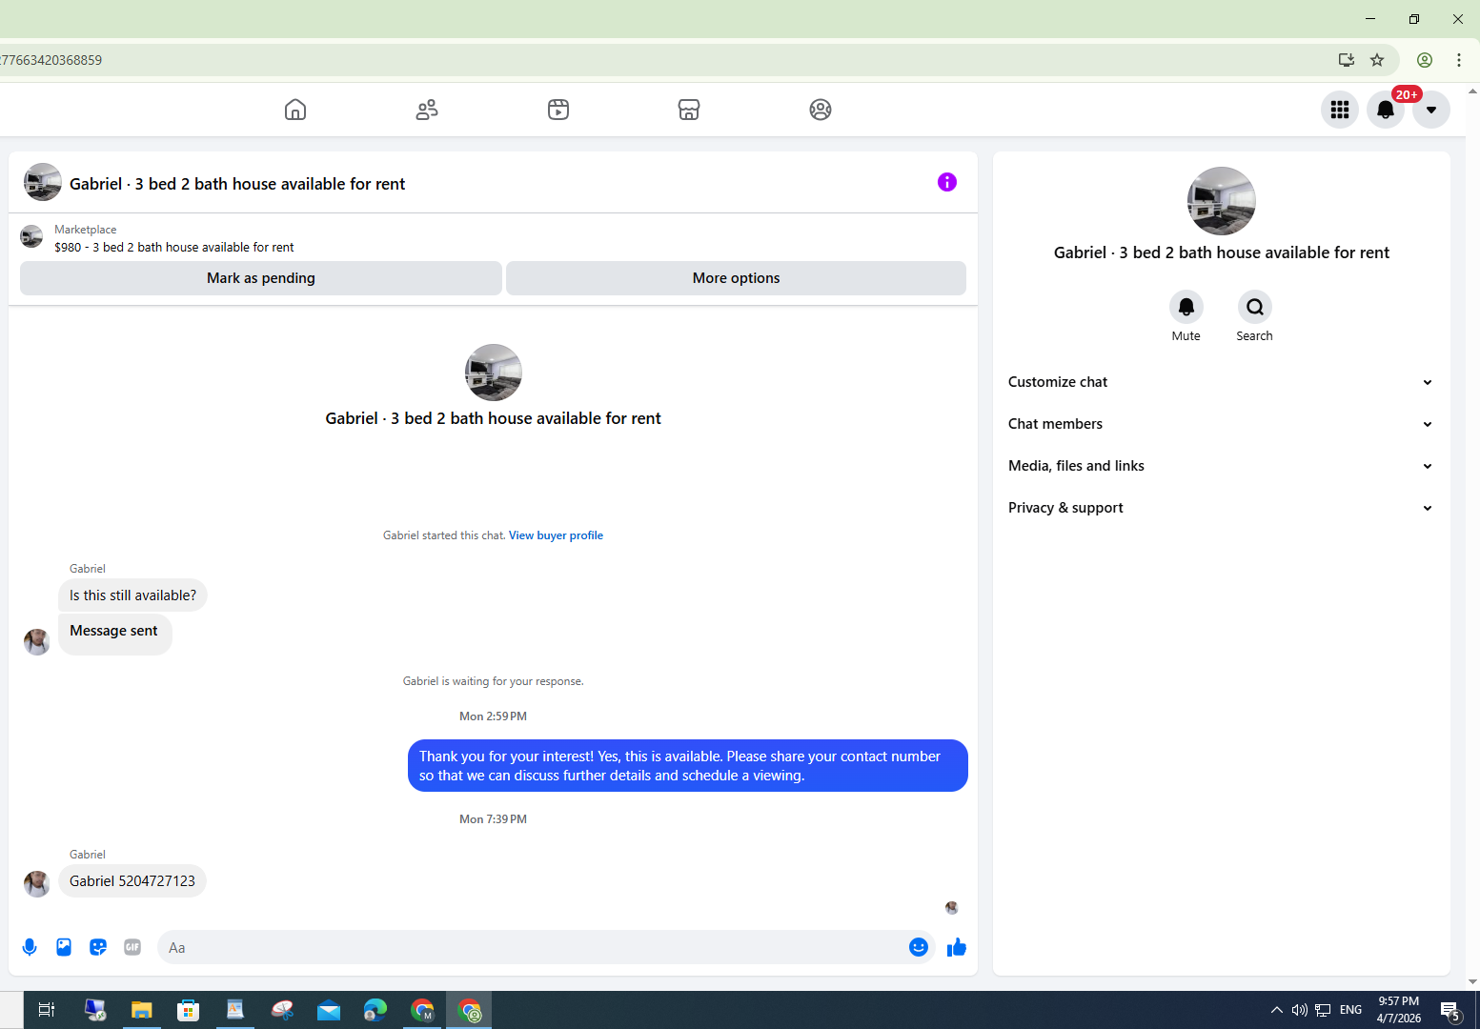Click the Marketplace listing $980 text
The height and width of the screenshot is (1029, 1480).
tap(174, 247)
